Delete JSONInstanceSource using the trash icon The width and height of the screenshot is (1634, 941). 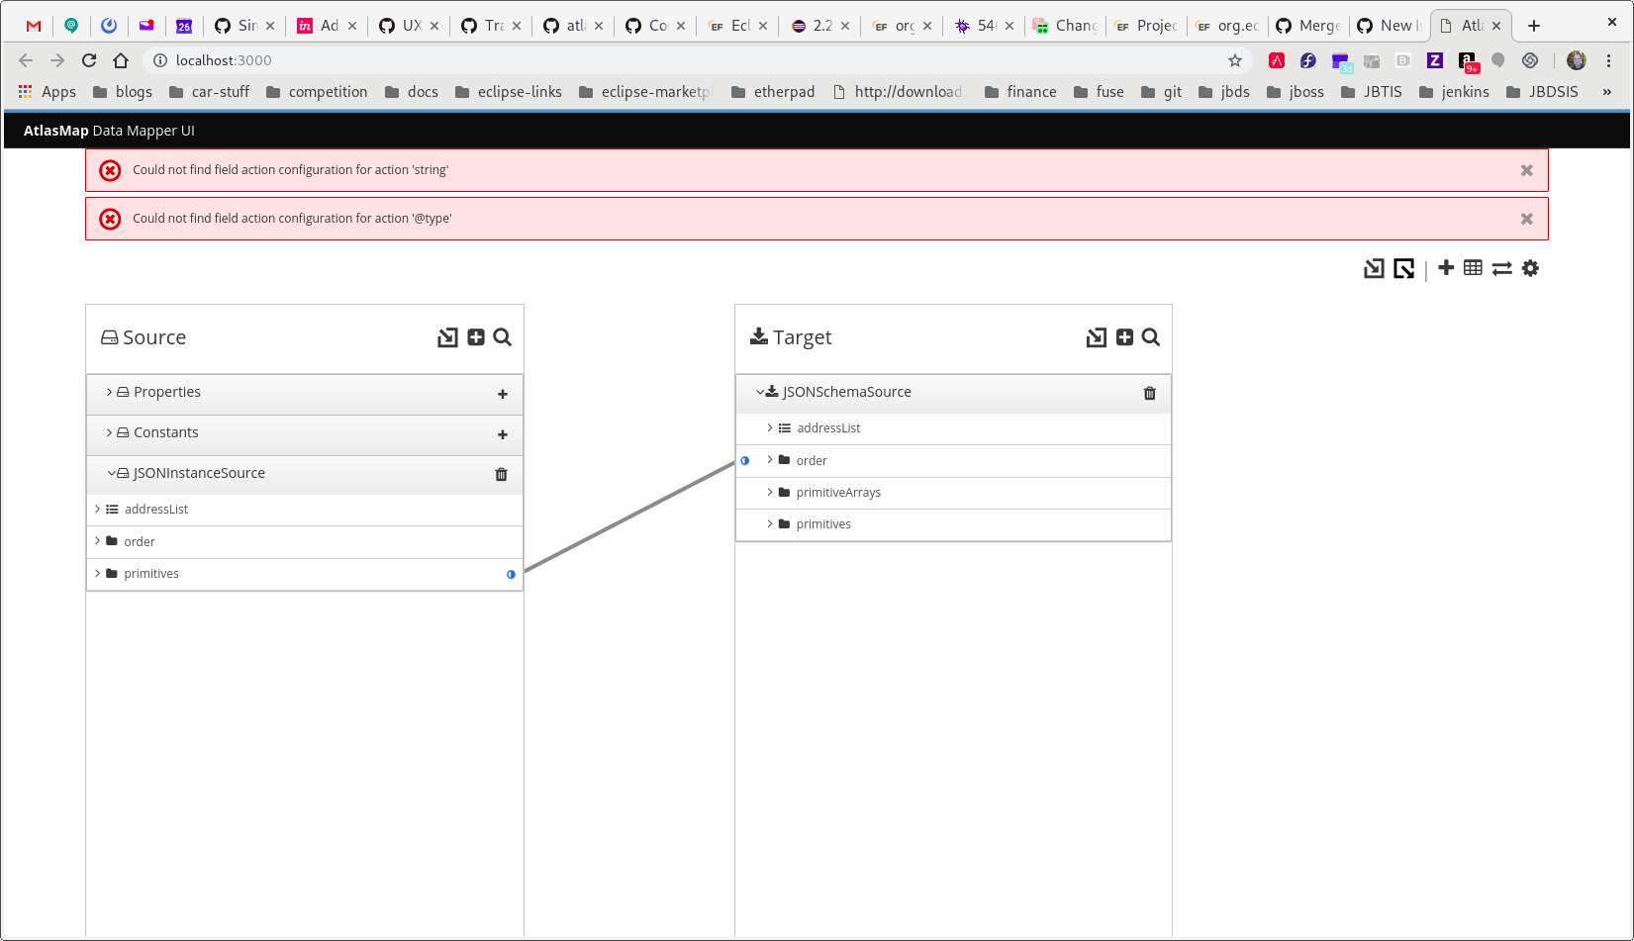[x=501, y=474]
